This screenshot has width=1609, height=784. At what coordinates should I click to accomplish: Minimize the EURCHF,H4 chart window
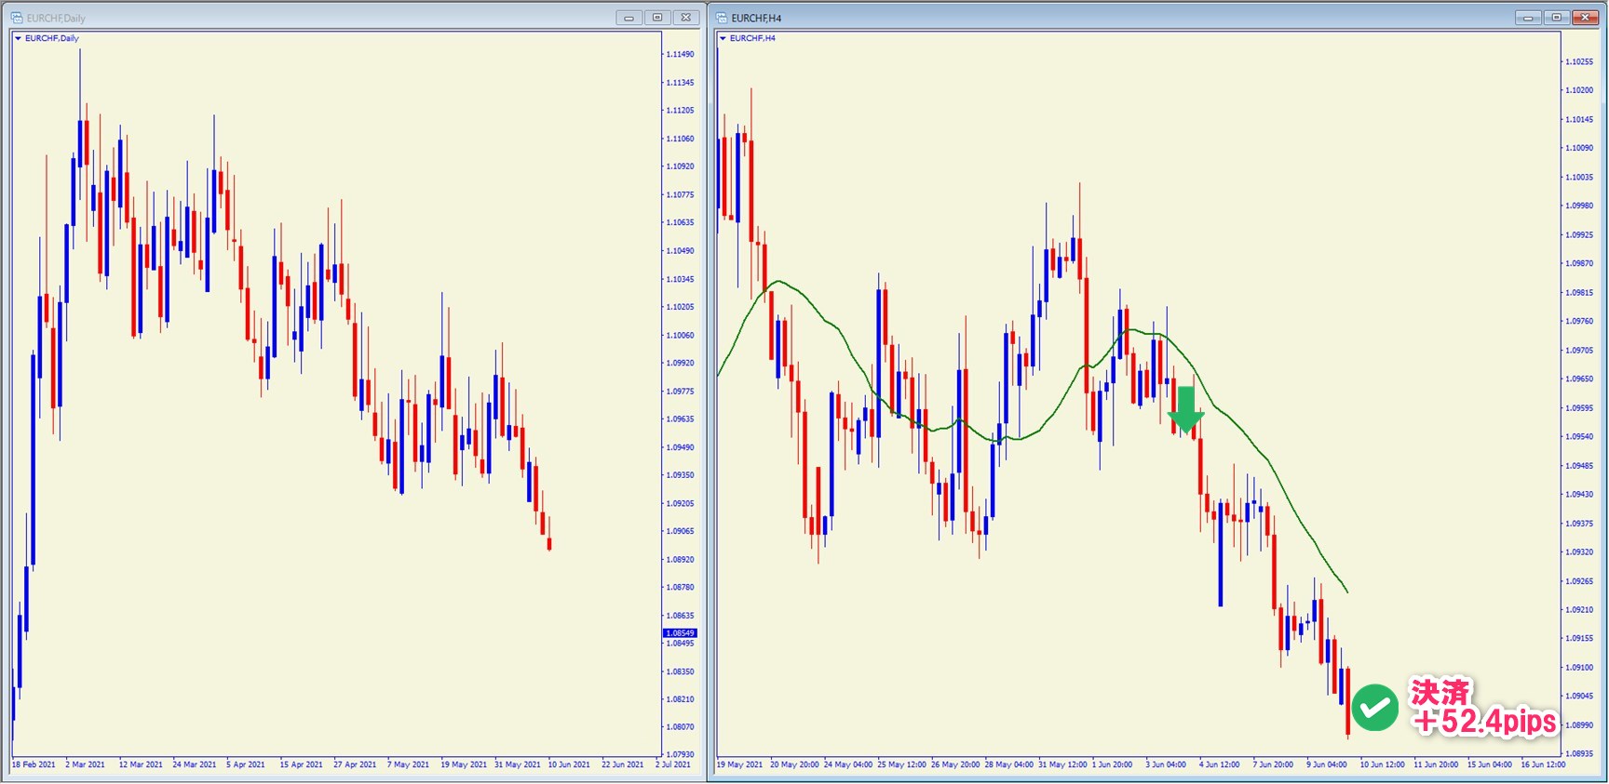[1528, 18]
